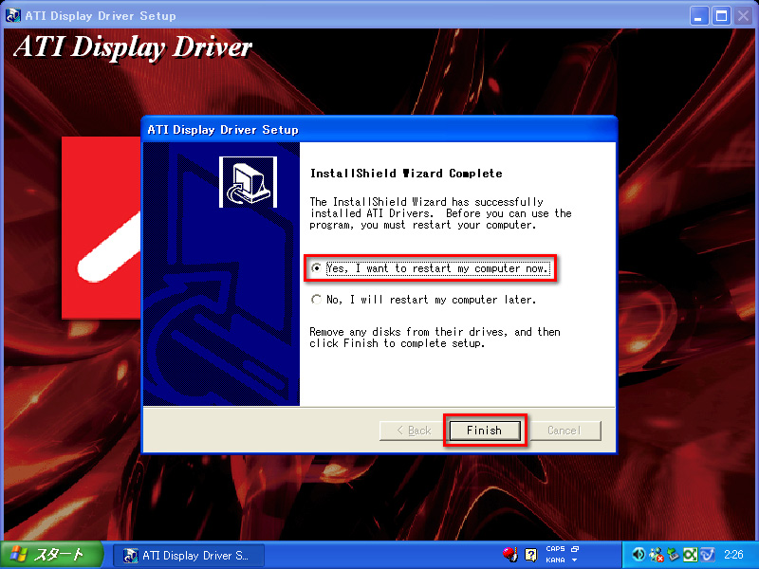Open the language bar options arrow next to KANA
Screen dimensions: 759x569
click(x=575, y=560)
